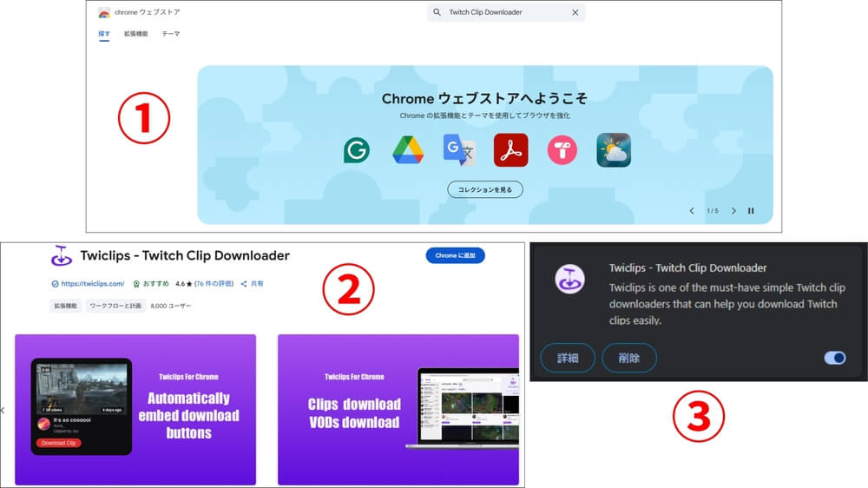Click the Twiclips icon in the extension card

pos(569,279)
